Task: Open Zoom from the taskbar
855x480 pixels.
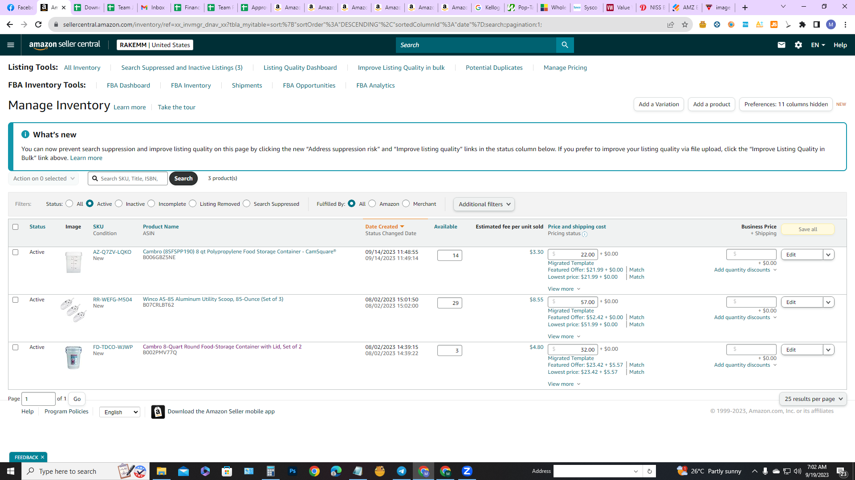Action: tap(467, 471)
